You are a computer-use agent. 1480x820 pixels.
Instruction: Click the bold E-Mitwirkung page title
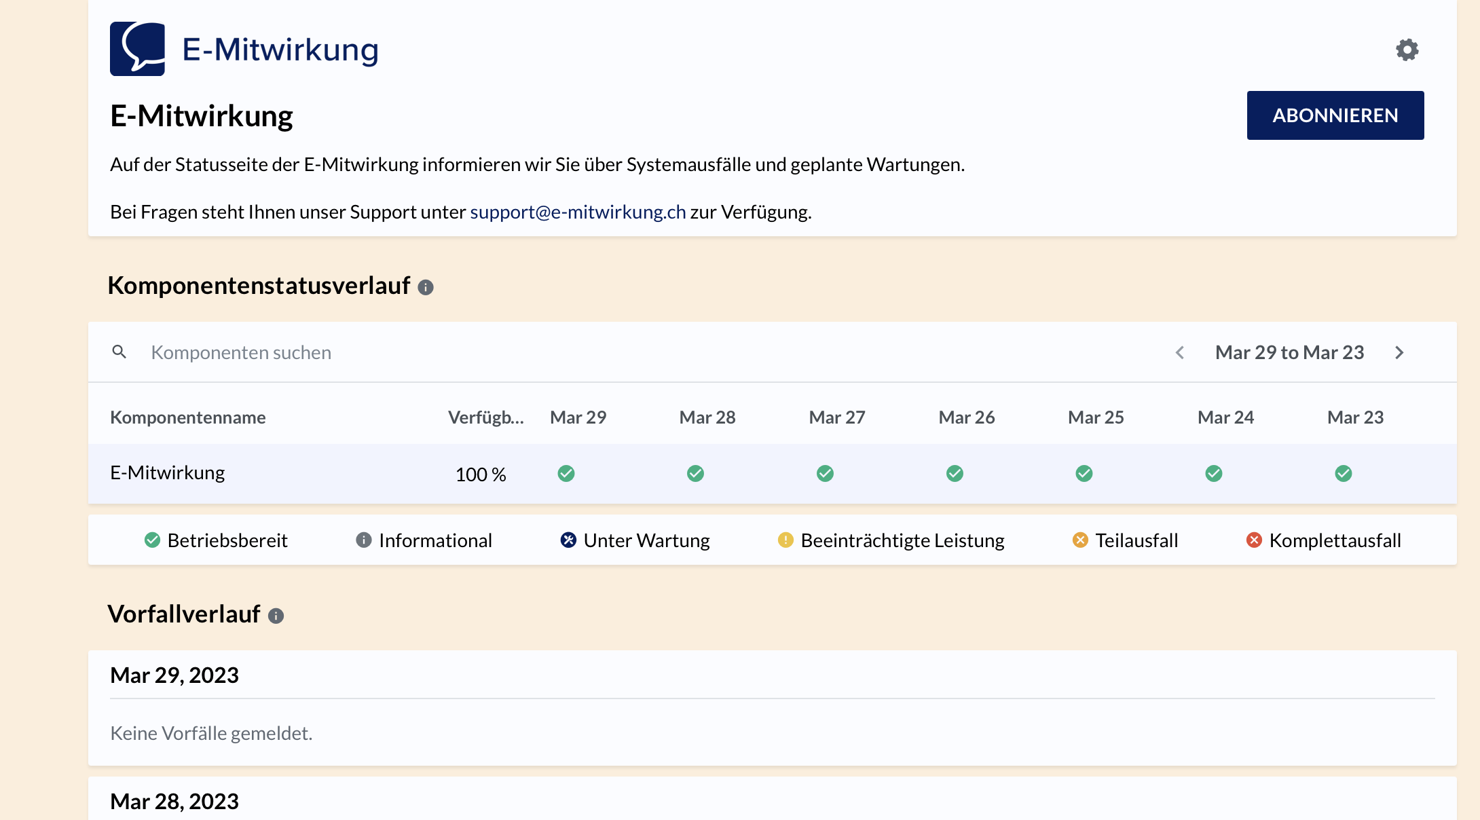tap(202, 116)
